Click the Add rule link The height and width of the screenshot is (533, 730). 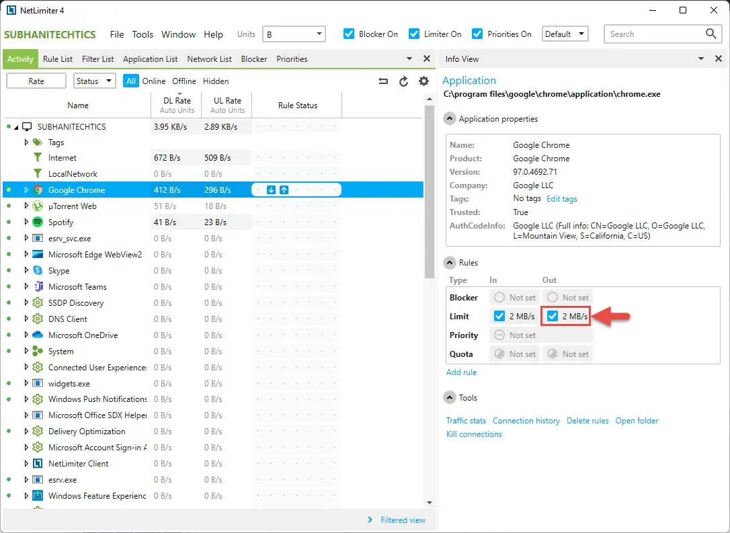point(461,372)
